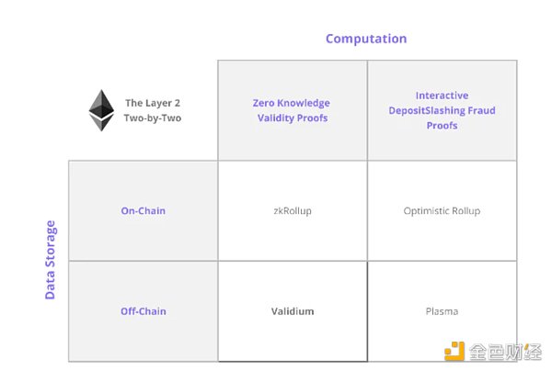
Task: Click the 'DepositSlashing Fraud' text line
Action: pyautogui.click(x=442, y=110)
